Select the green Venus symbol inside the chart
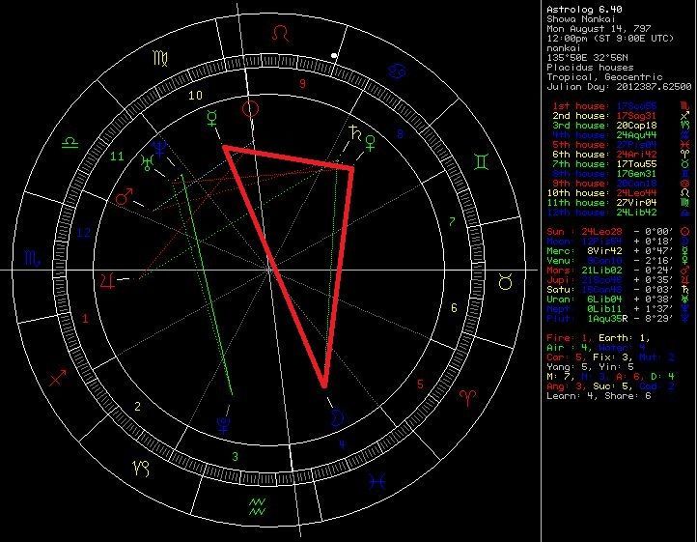 coord(370,144)
